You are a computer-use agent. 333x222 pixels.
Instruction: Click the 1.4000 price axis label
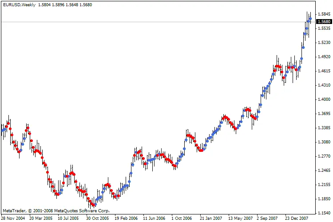pos(325,99)
